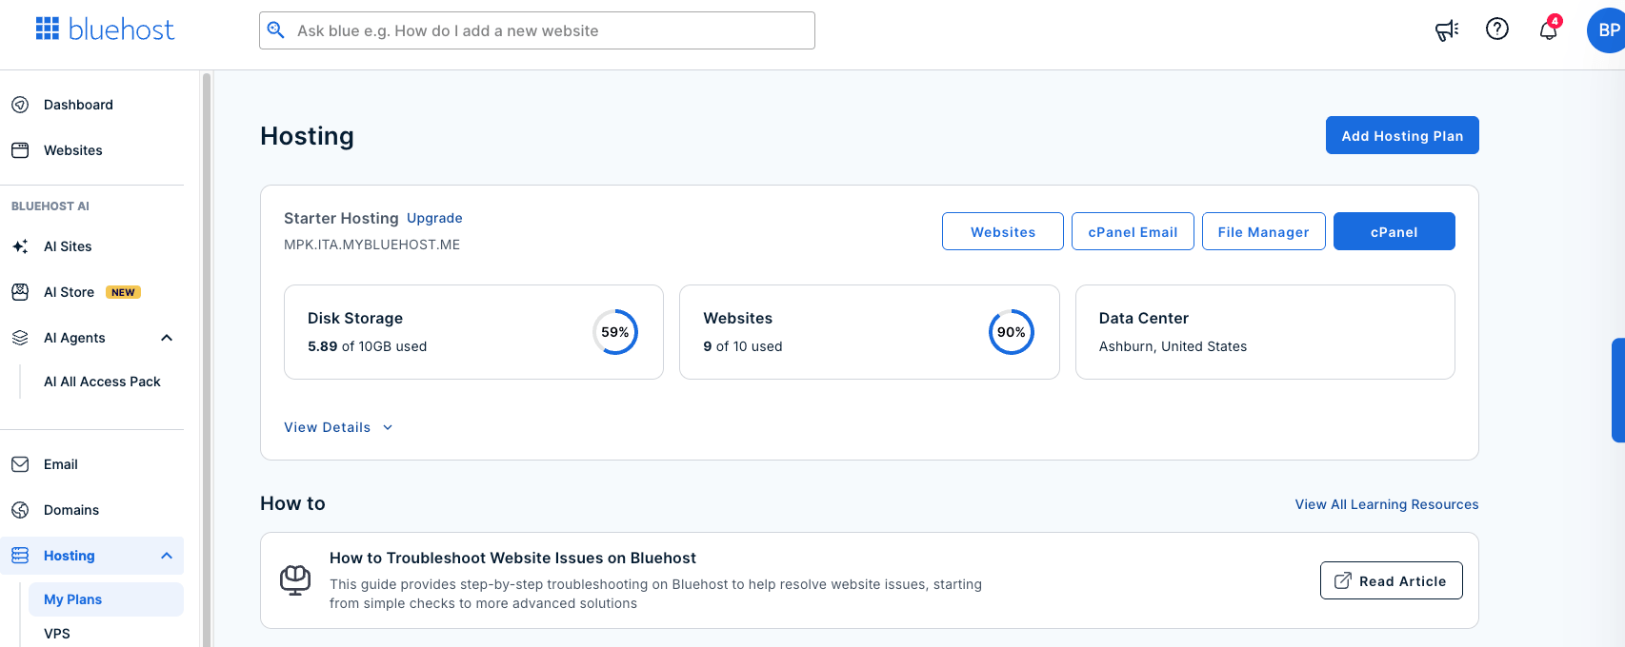
Task: Click the Websites button in Starter Hosting
Action: pyautogui.click(x=1003, y=231)
